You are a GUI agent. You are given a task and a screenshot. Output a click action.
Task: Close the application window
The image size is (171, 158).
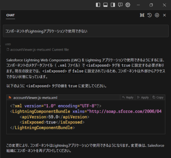pyautogui.click(x=164, y=5)
